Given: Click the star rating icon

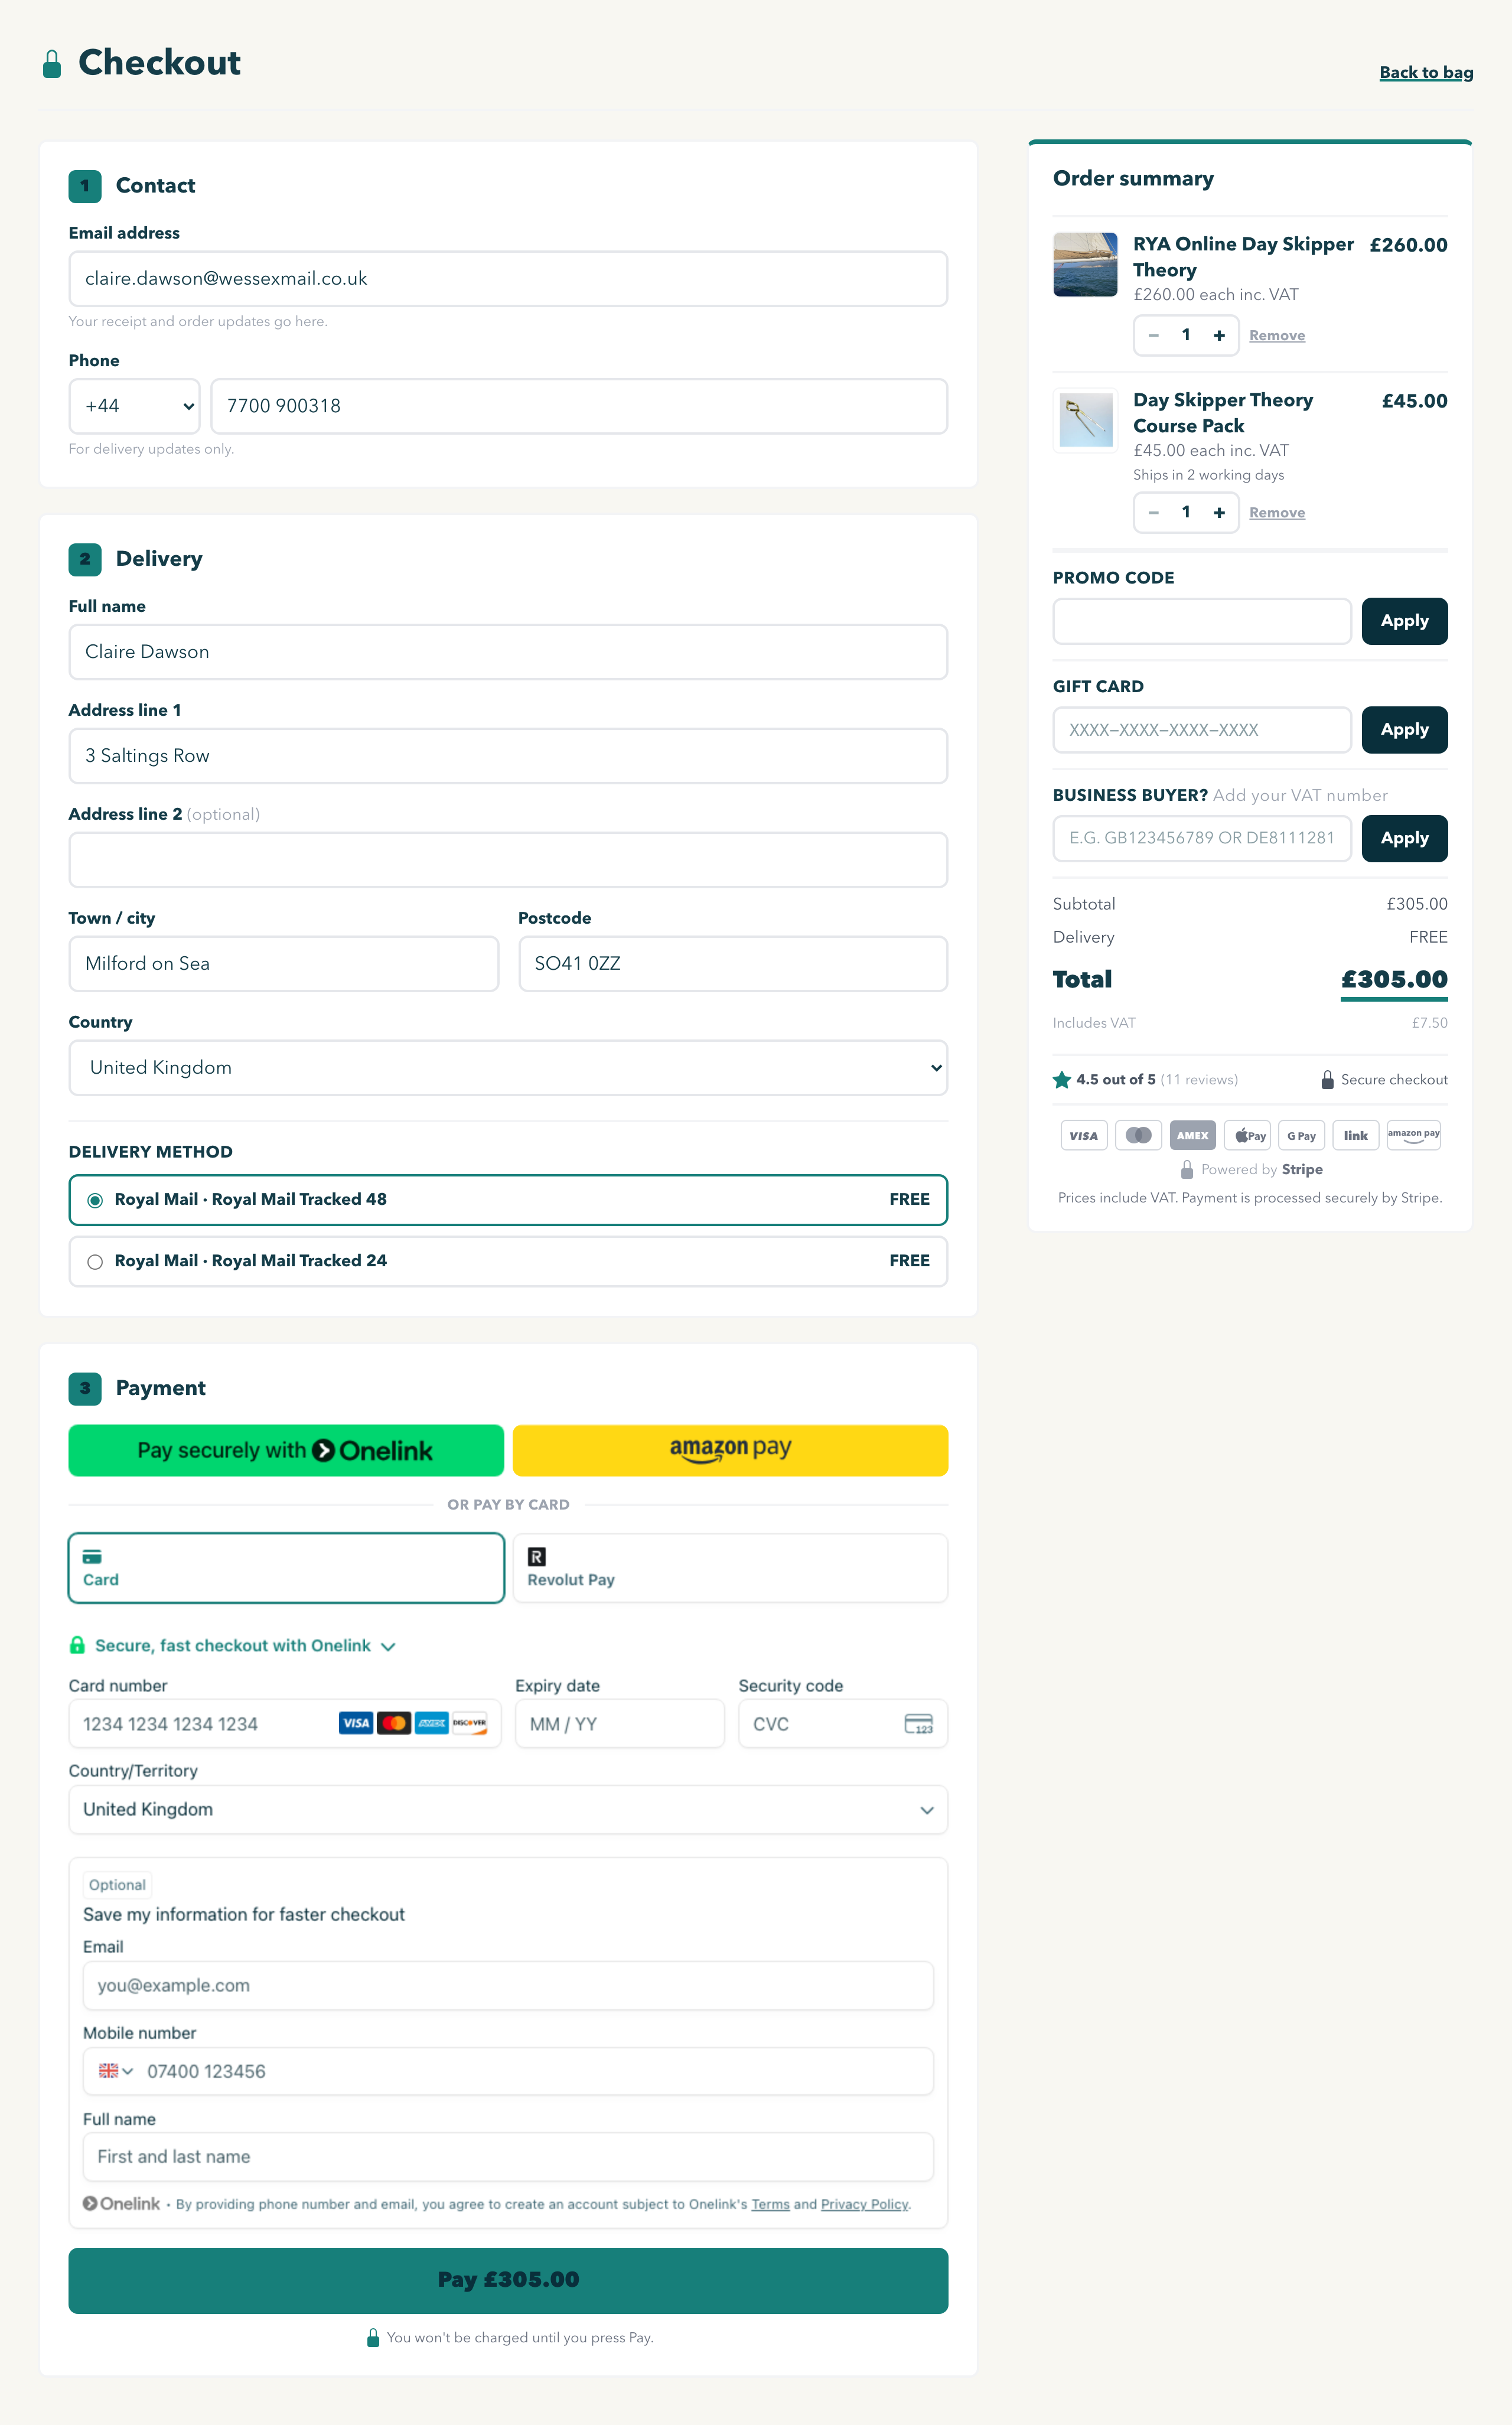Looking at the screenshot, I should coord(1062,1080).
